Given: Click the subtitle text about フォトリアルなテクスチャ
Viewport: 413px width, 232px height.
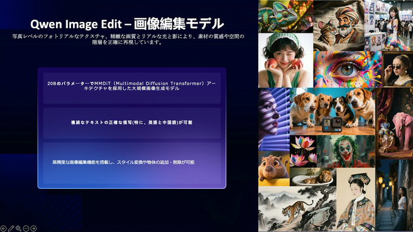Looking at the screenshot, I should tap(128, 39).
